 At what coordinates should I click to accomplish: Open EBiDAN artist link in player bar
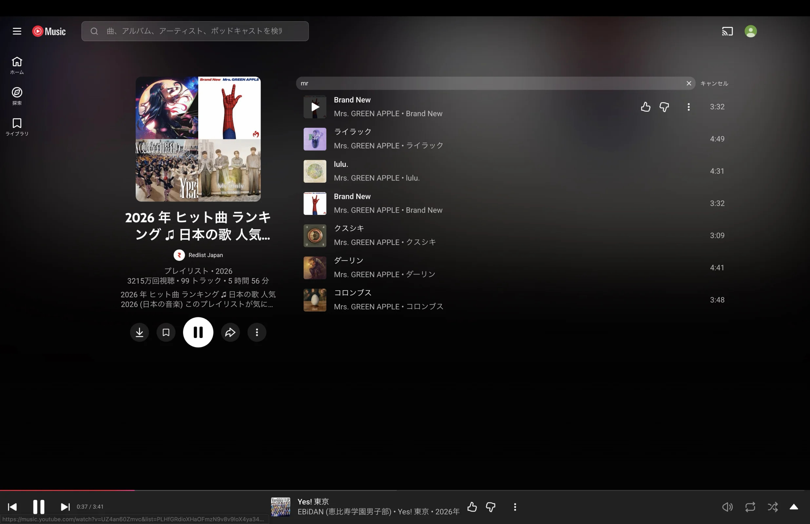[344, 512]
